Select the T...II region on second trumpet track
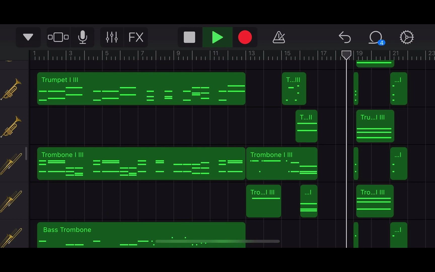Viewport: 435px width, 272px height. coord(306,126)
